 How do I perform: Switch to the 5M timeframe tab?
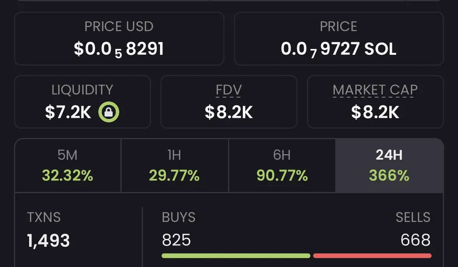click(x=68, y=166)
